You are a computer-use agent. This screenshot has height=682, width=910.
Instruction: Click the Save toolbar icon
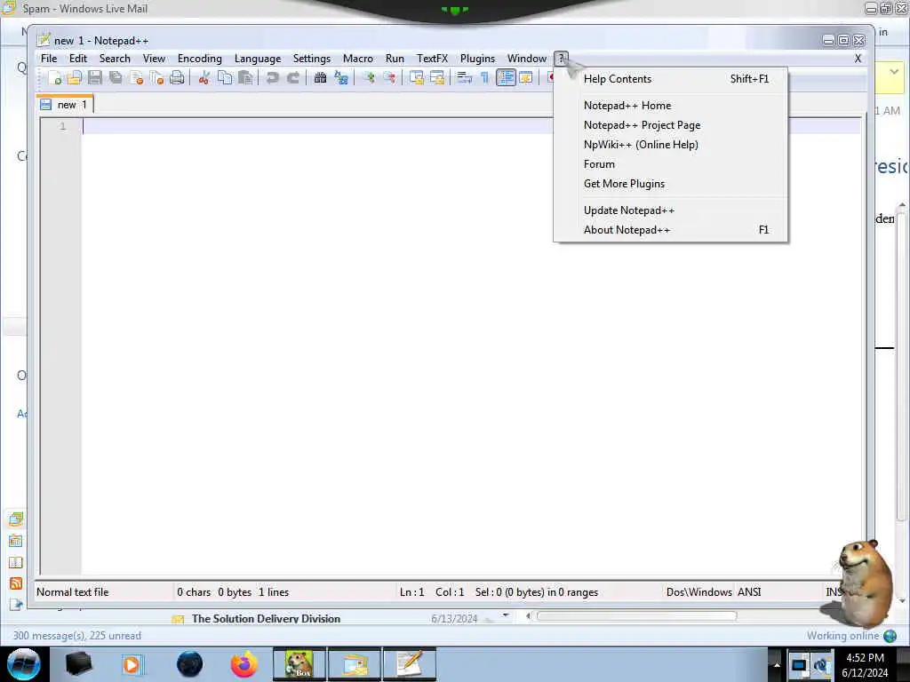94,77
